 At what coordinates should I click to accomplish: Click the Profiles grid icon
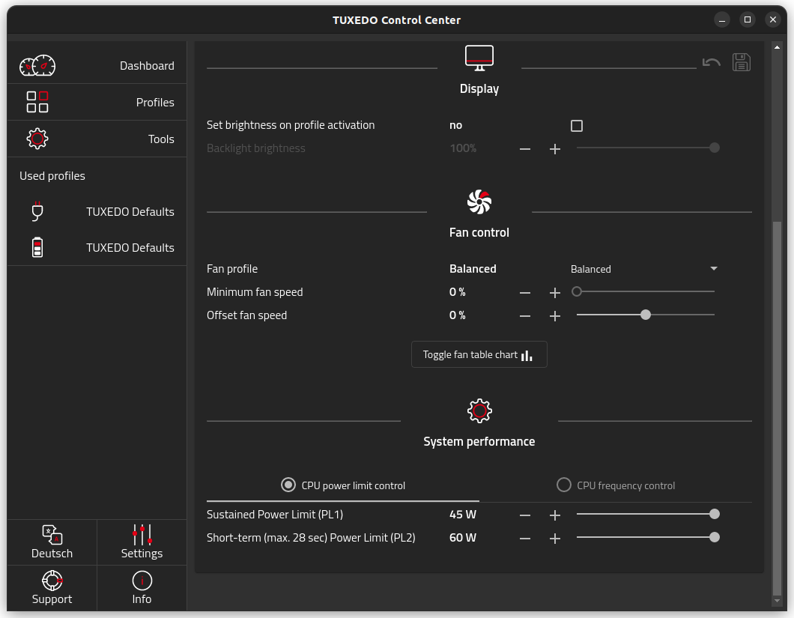click(37, 102)
